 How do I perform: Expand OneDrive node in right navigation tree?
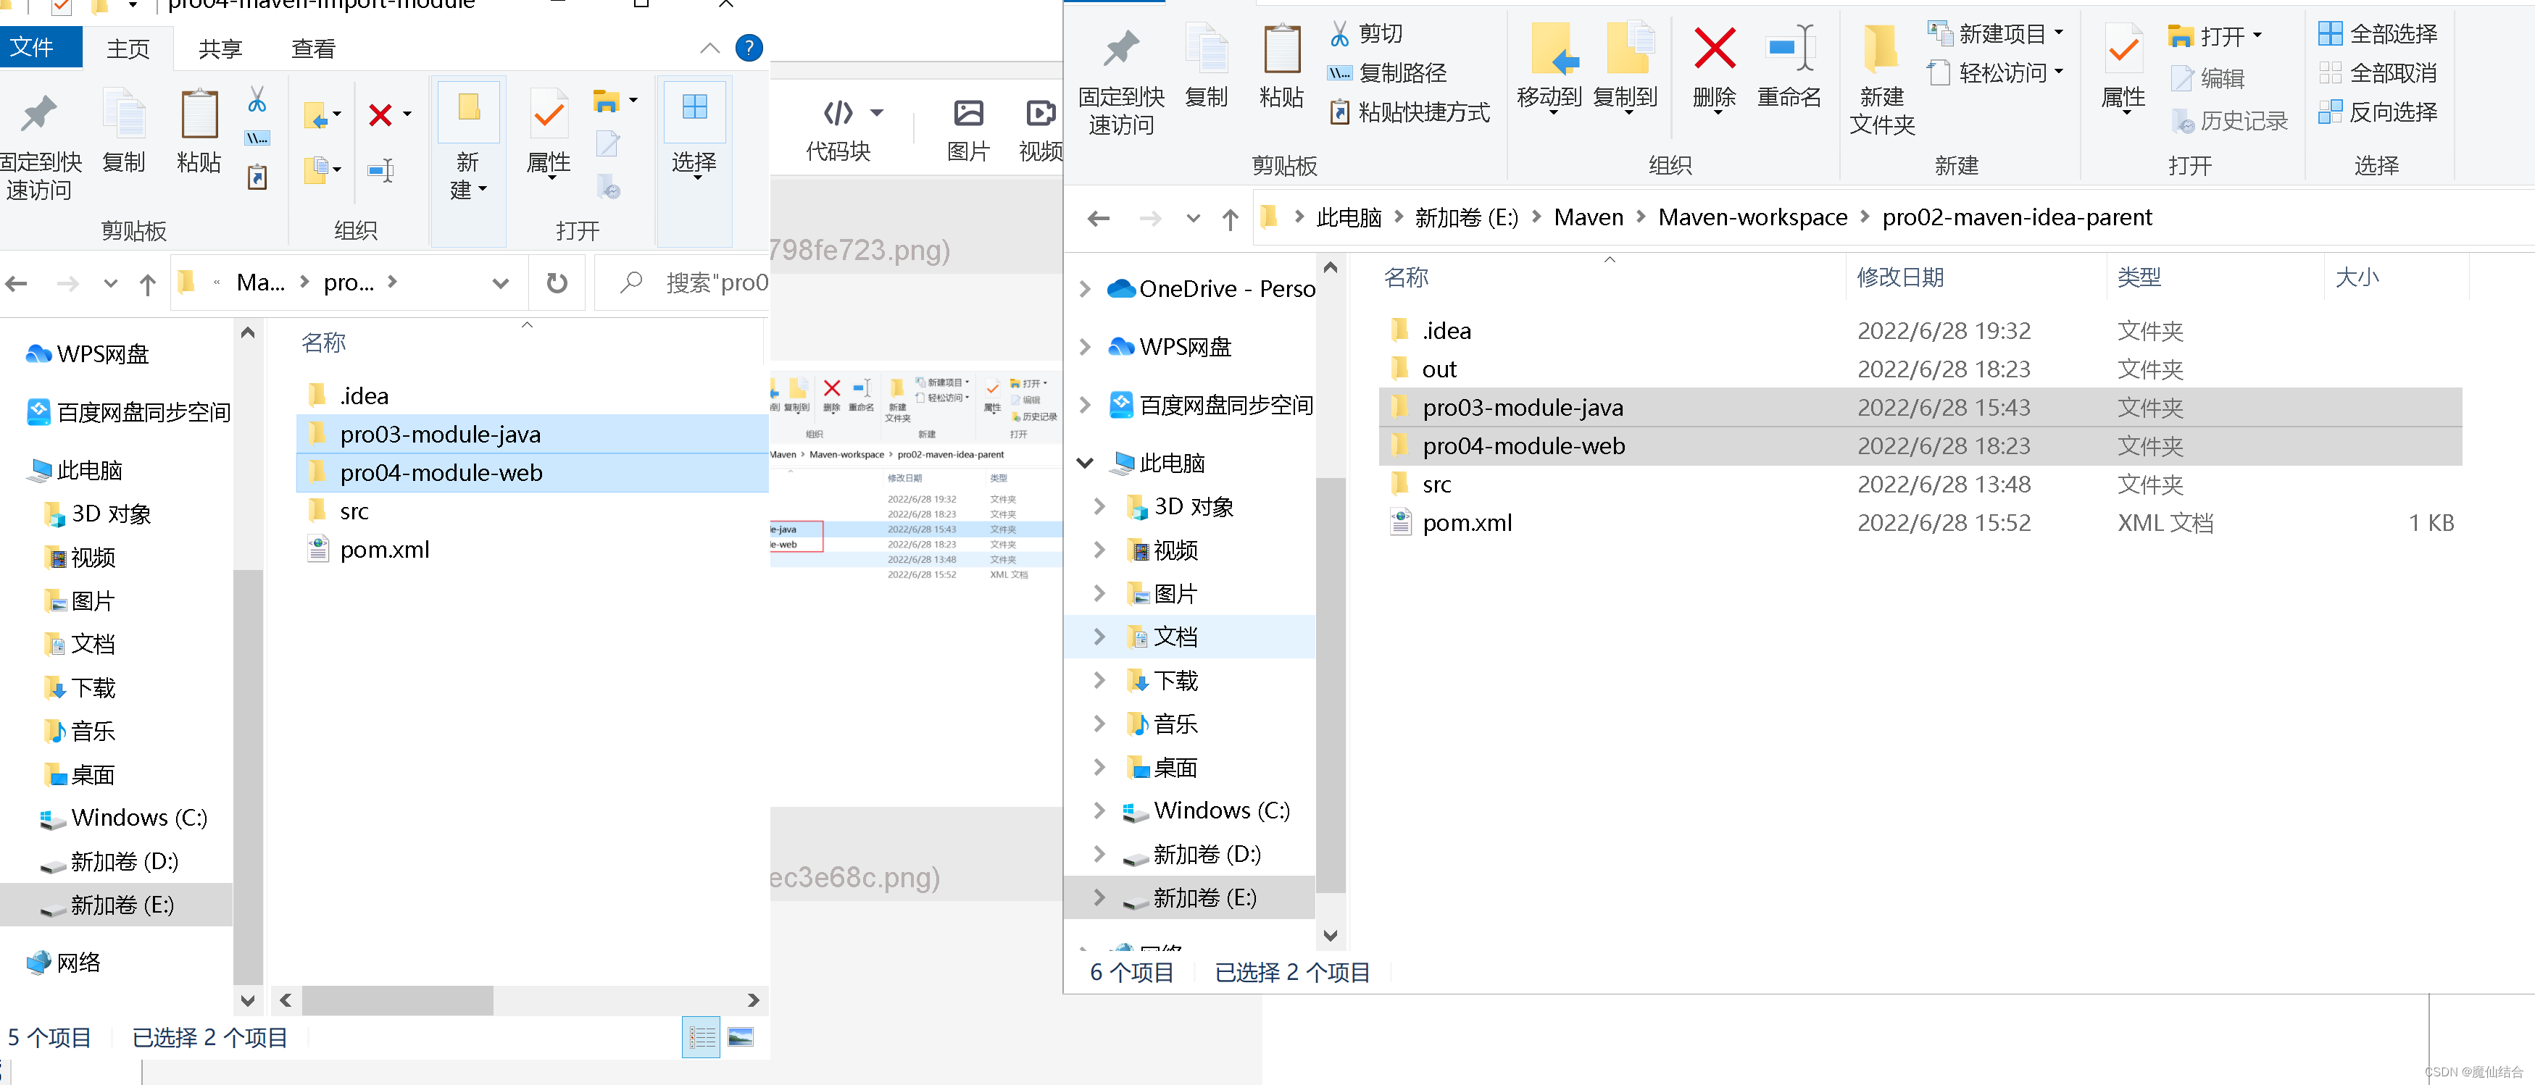point(1084,288)
